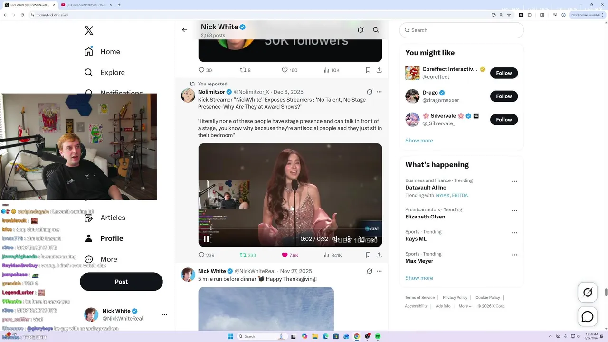The image size is (608, 342).
Task: Open the Windows Start menu
Action: (230, 336)
